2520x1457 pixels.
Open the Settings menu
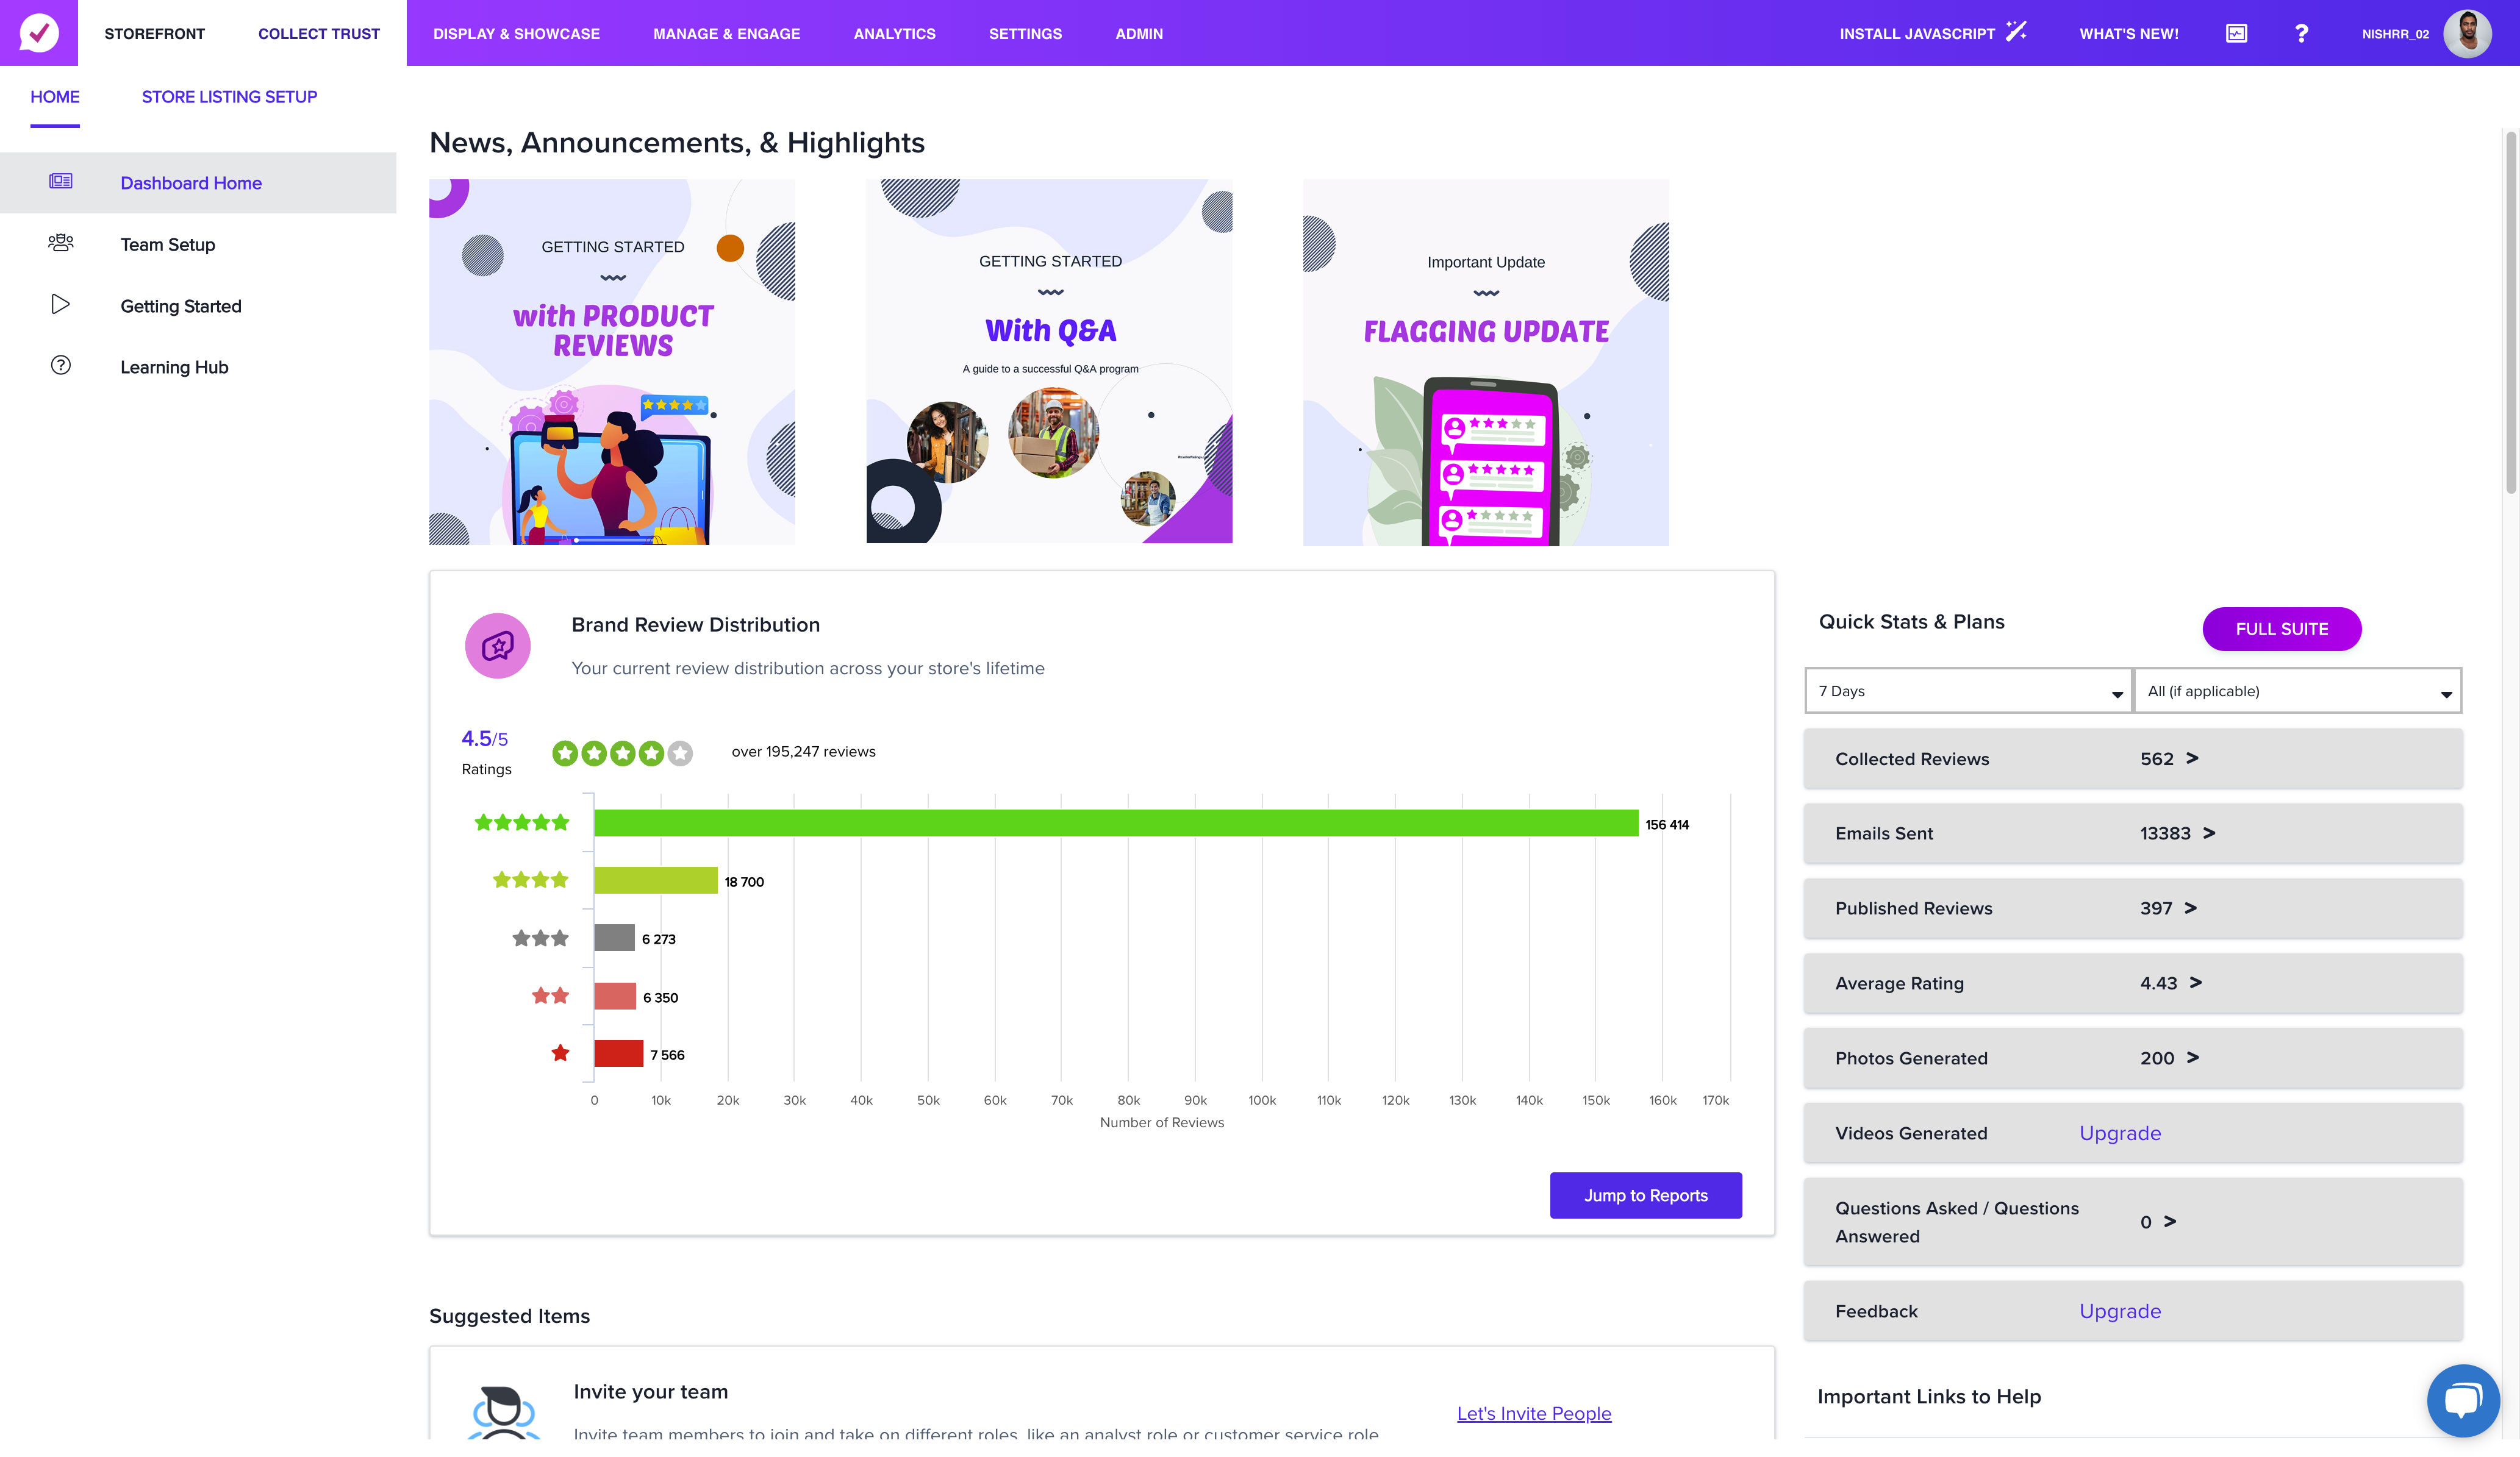(x=1025, y=33)
